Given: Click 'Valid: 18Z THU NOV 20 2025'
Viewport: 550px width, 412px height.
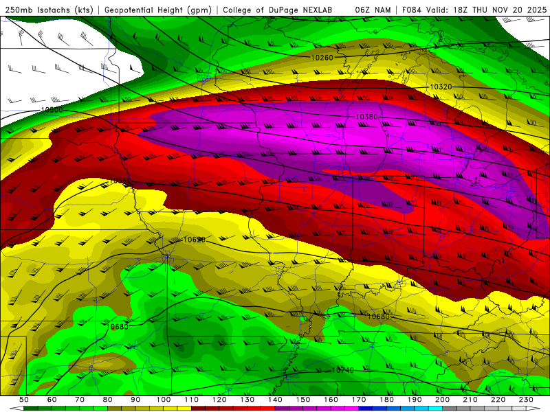Looking at the screenshot, I should (x=486, y=10).
